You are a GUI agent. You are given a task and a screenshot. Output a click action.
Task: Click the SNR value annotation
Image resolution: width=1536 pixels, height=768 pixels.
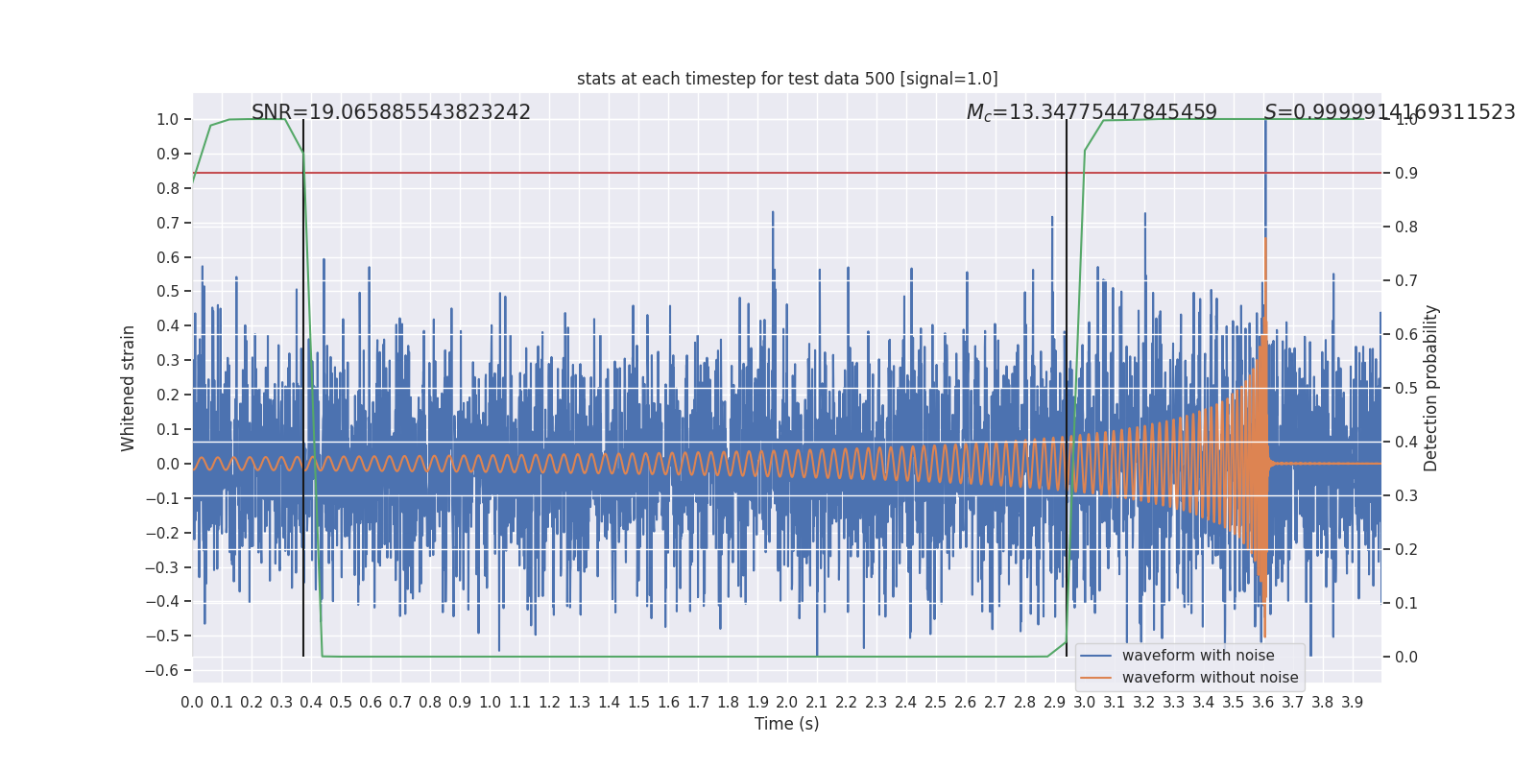point(391,112)
